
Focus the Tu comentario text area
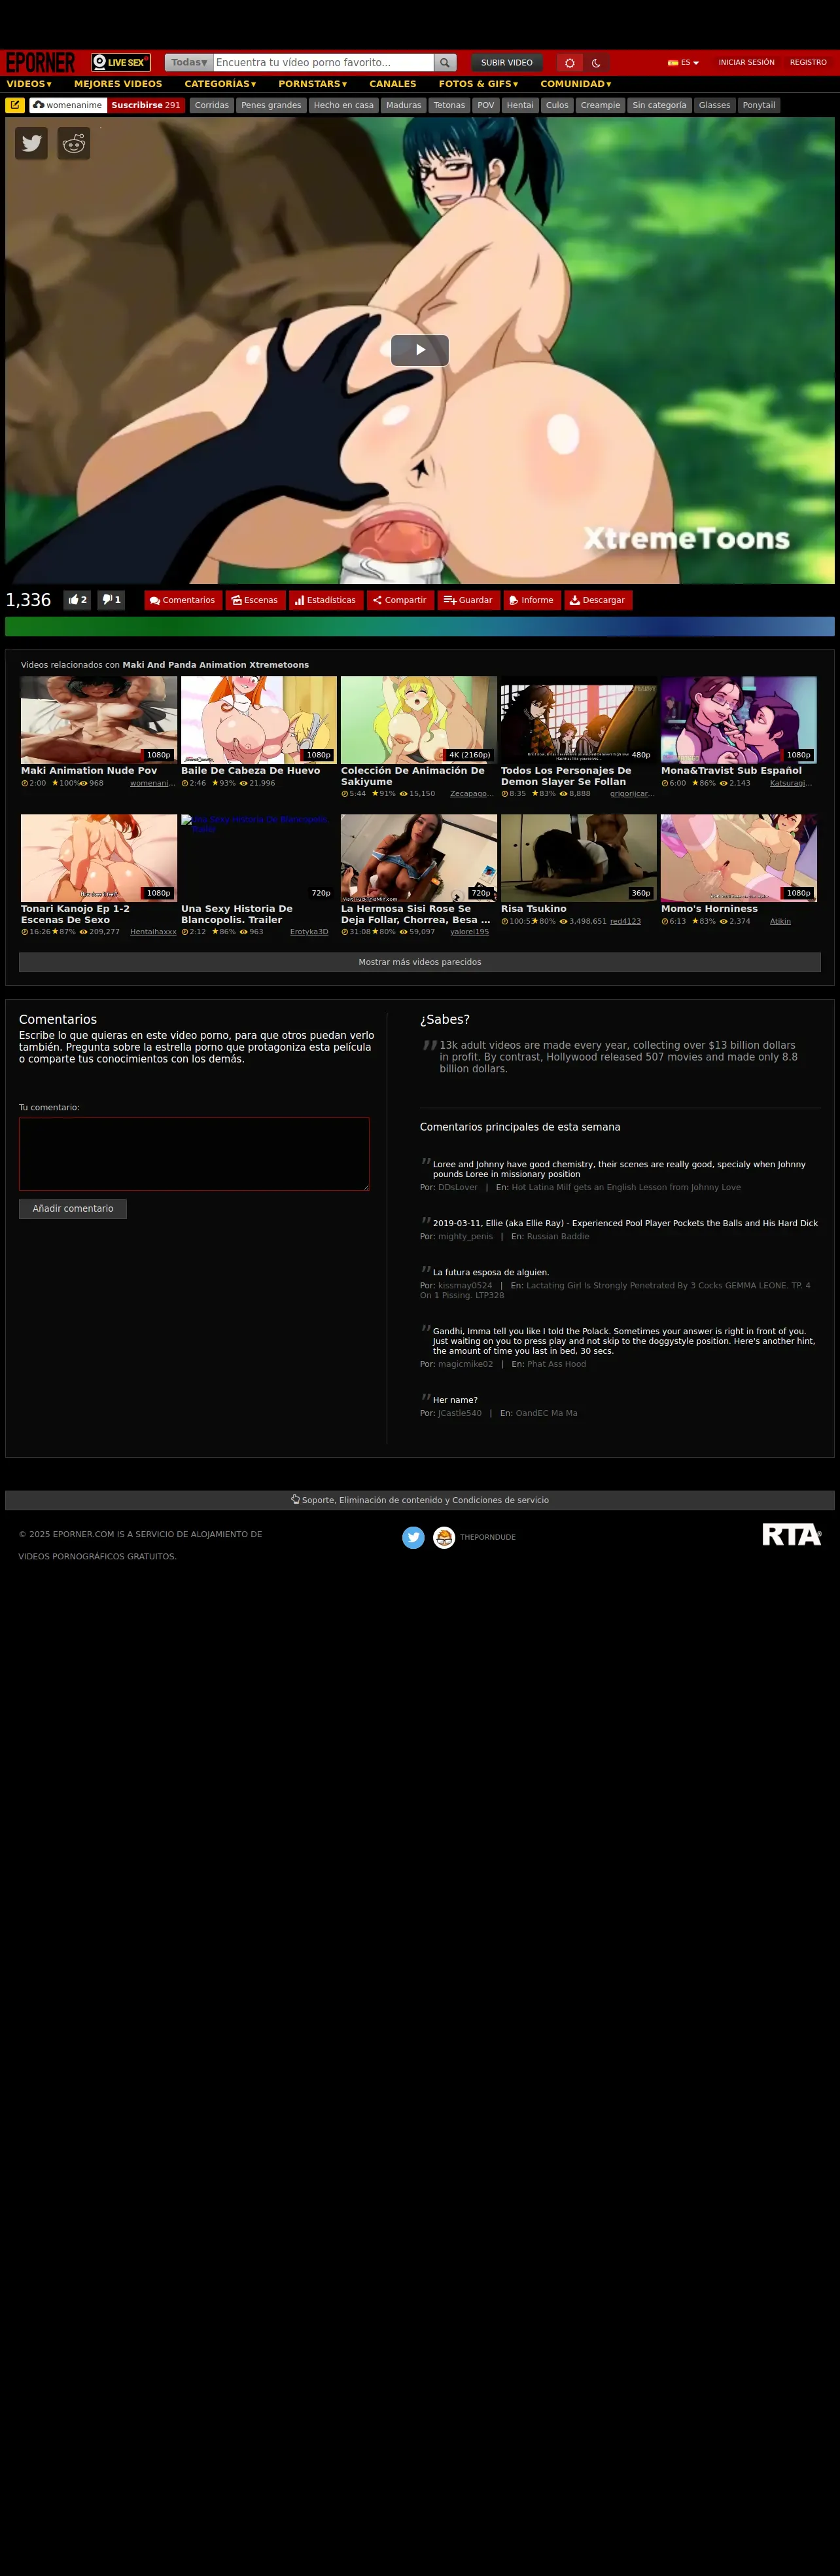pos(194,1154)
